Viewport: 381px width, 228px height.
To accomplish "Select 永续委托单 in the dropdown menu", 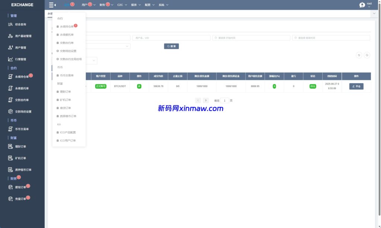I will tap(67, 35).
